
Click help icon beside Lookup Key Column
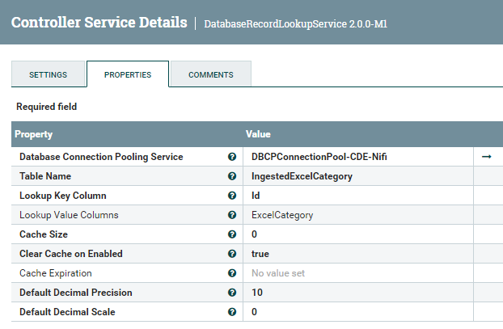click(232, 196)
